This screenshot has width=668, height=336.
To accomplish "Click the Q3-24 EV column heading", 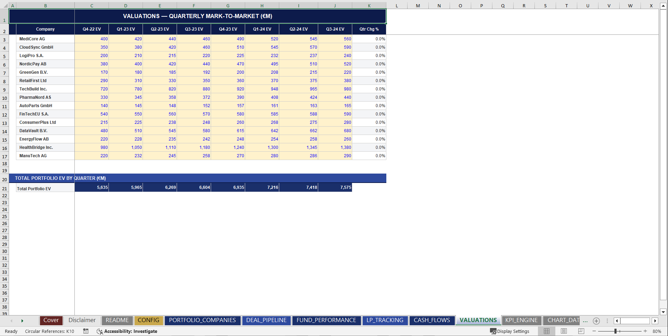I will point(335,29).
